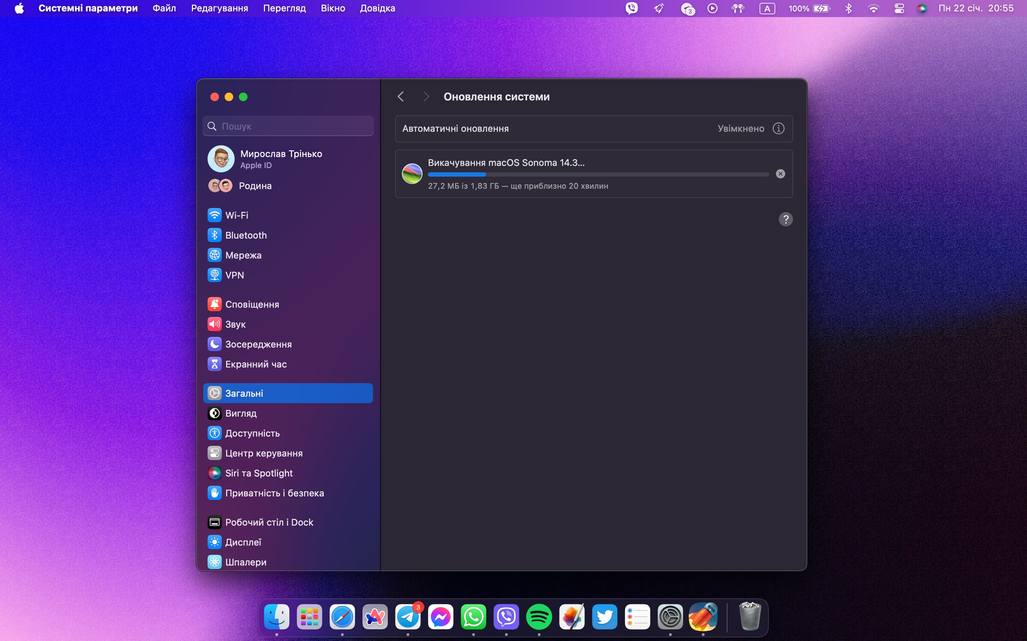Open automatic updates info button
The width and height of the screenshot is (1027, 641).
tap(778, 129)
